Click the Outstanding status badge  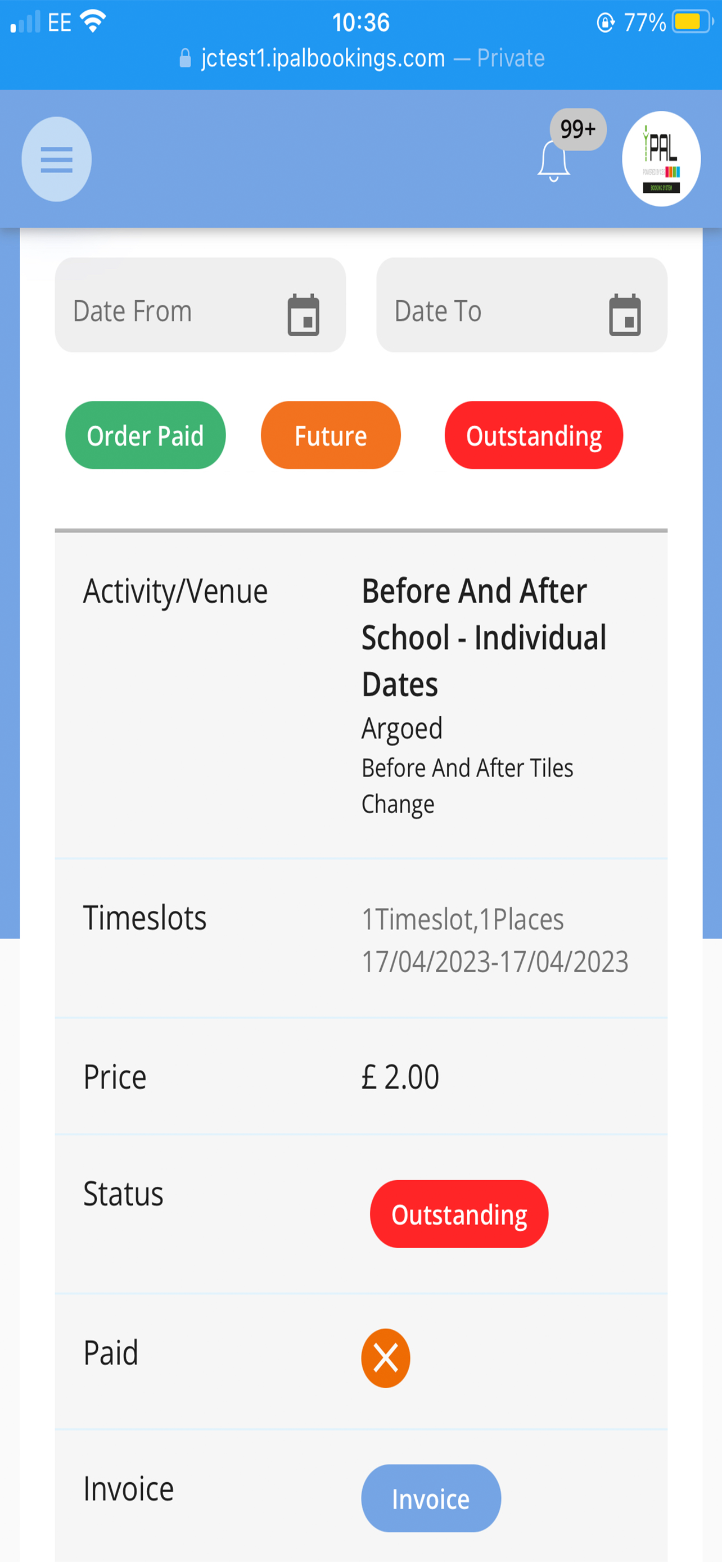tap(459, 1214)
